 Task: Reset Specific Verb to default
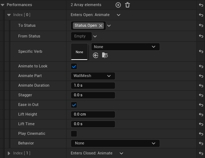click(x=201, y=51)
